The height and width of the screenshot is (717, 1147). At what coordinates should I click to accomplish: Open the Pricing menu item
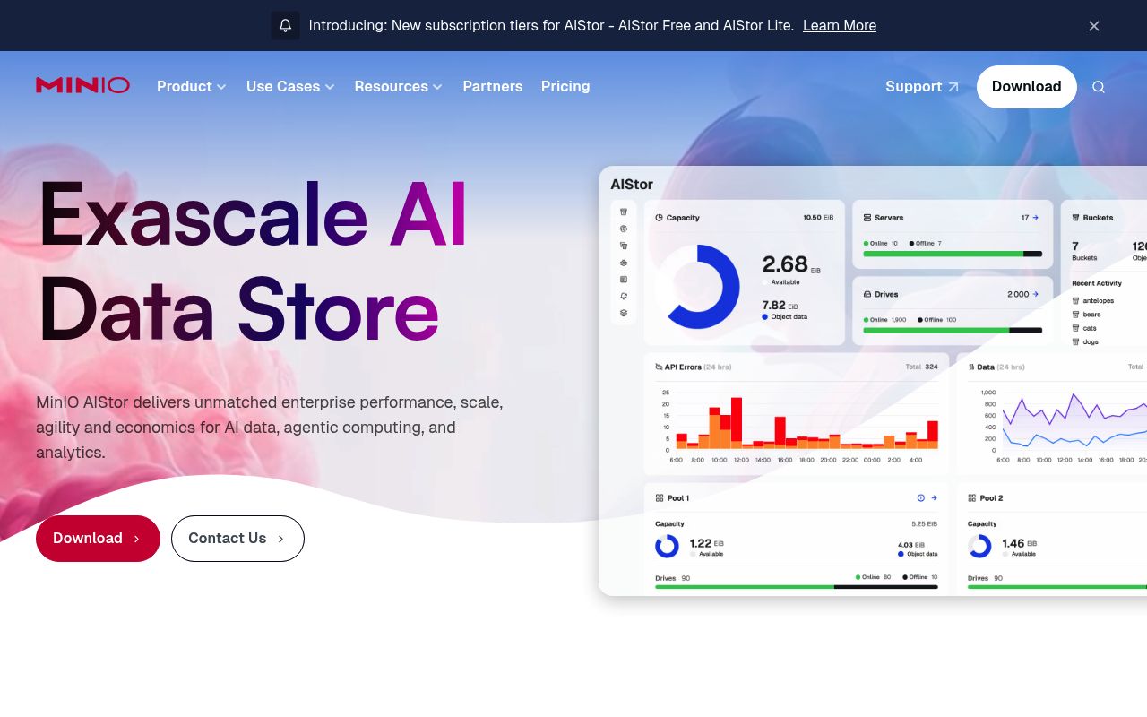pyautogui.click(x=565, y=86)
